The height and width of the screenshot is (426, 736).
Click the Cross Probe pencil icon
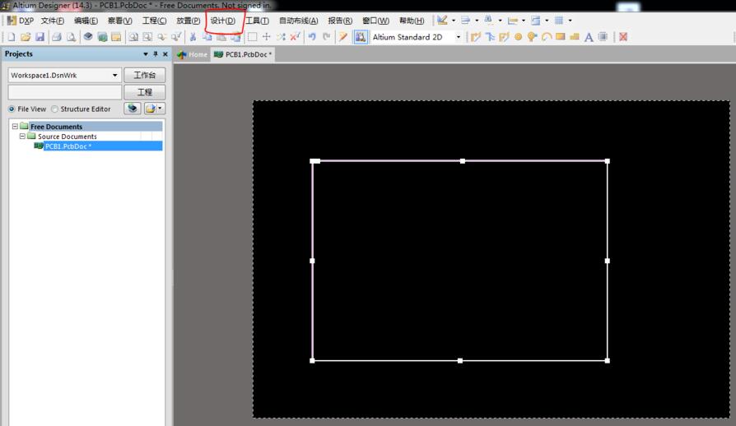click(x=343, y=37)
